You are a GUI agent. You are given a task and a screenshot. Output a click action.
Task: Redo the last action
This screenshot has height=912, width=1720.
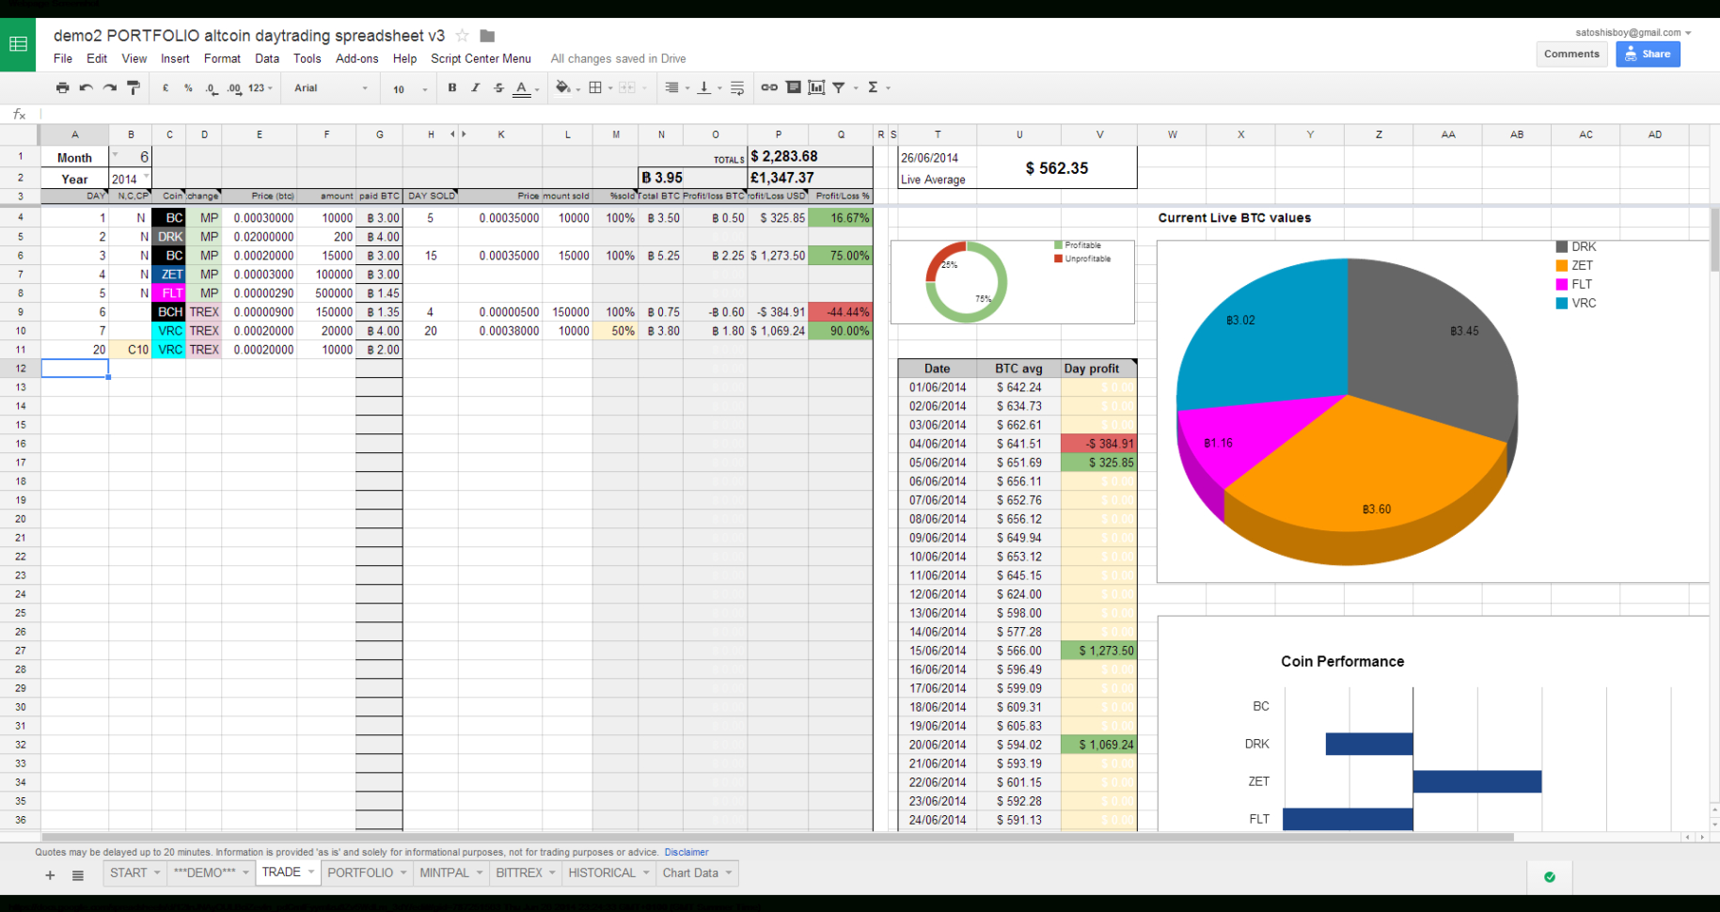[109, 86]
